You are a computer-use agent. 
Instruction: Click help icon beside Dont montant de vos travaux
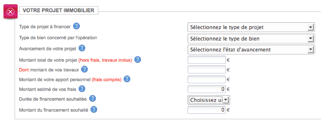(84, 69)
